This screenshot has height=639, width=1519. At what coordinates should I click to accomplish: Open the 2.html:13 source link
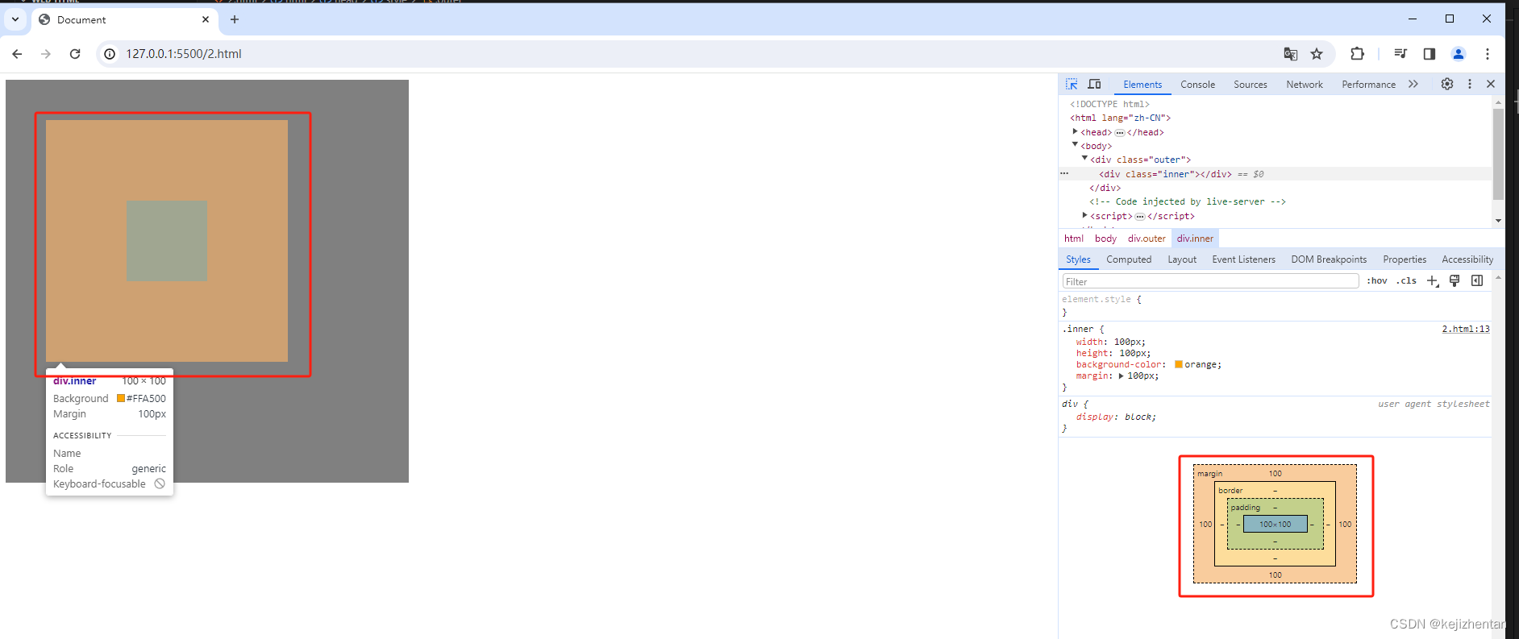pos(1466,329)
